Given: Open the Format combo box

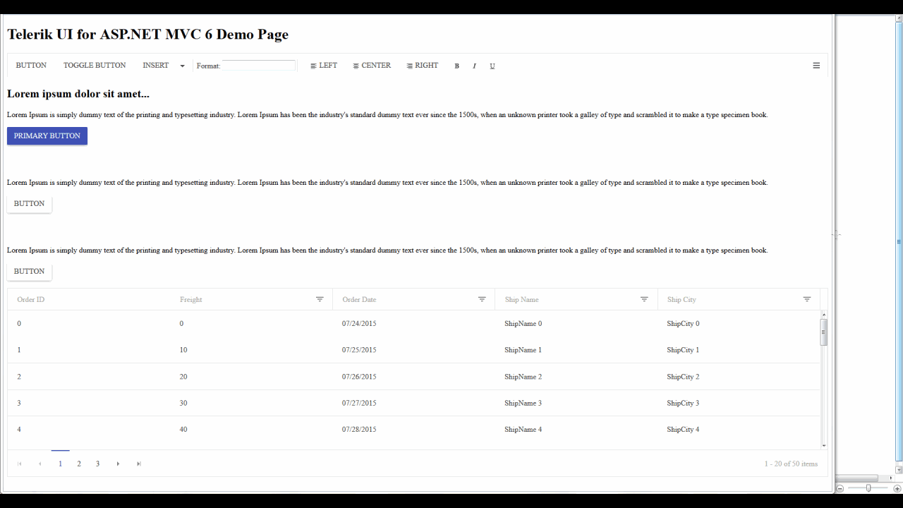Looking at the screenshot, I should (258, 66).
